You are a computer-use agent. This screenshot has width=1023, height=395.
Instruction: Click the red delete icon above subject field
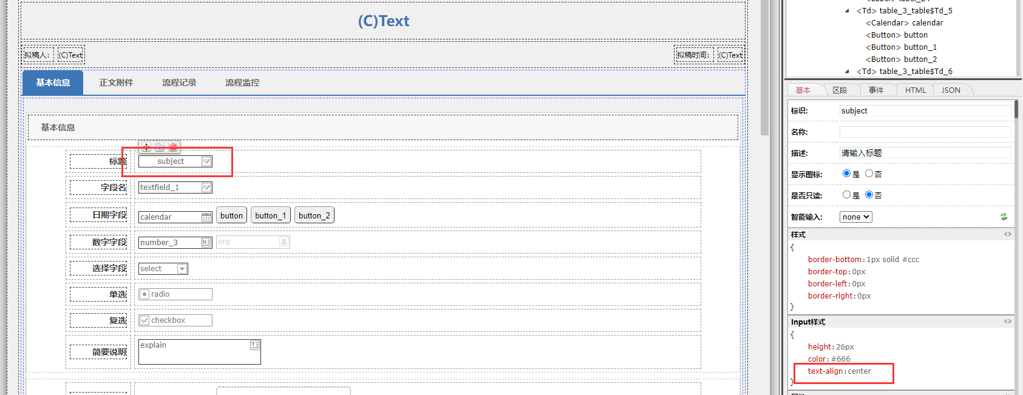coord(173,147)
